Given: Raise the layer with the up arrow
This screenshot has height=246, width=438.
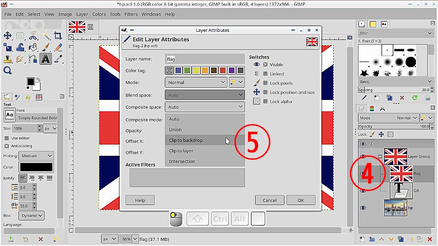Looking at the screenshot, I should coord(382,239).
